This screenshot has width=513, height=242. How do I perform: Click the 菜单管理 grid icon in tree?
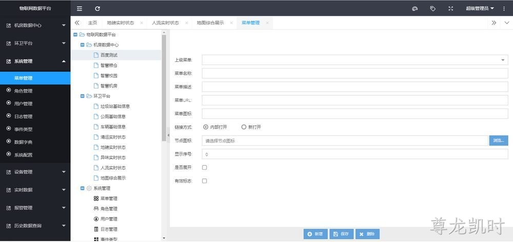(96, 199)
